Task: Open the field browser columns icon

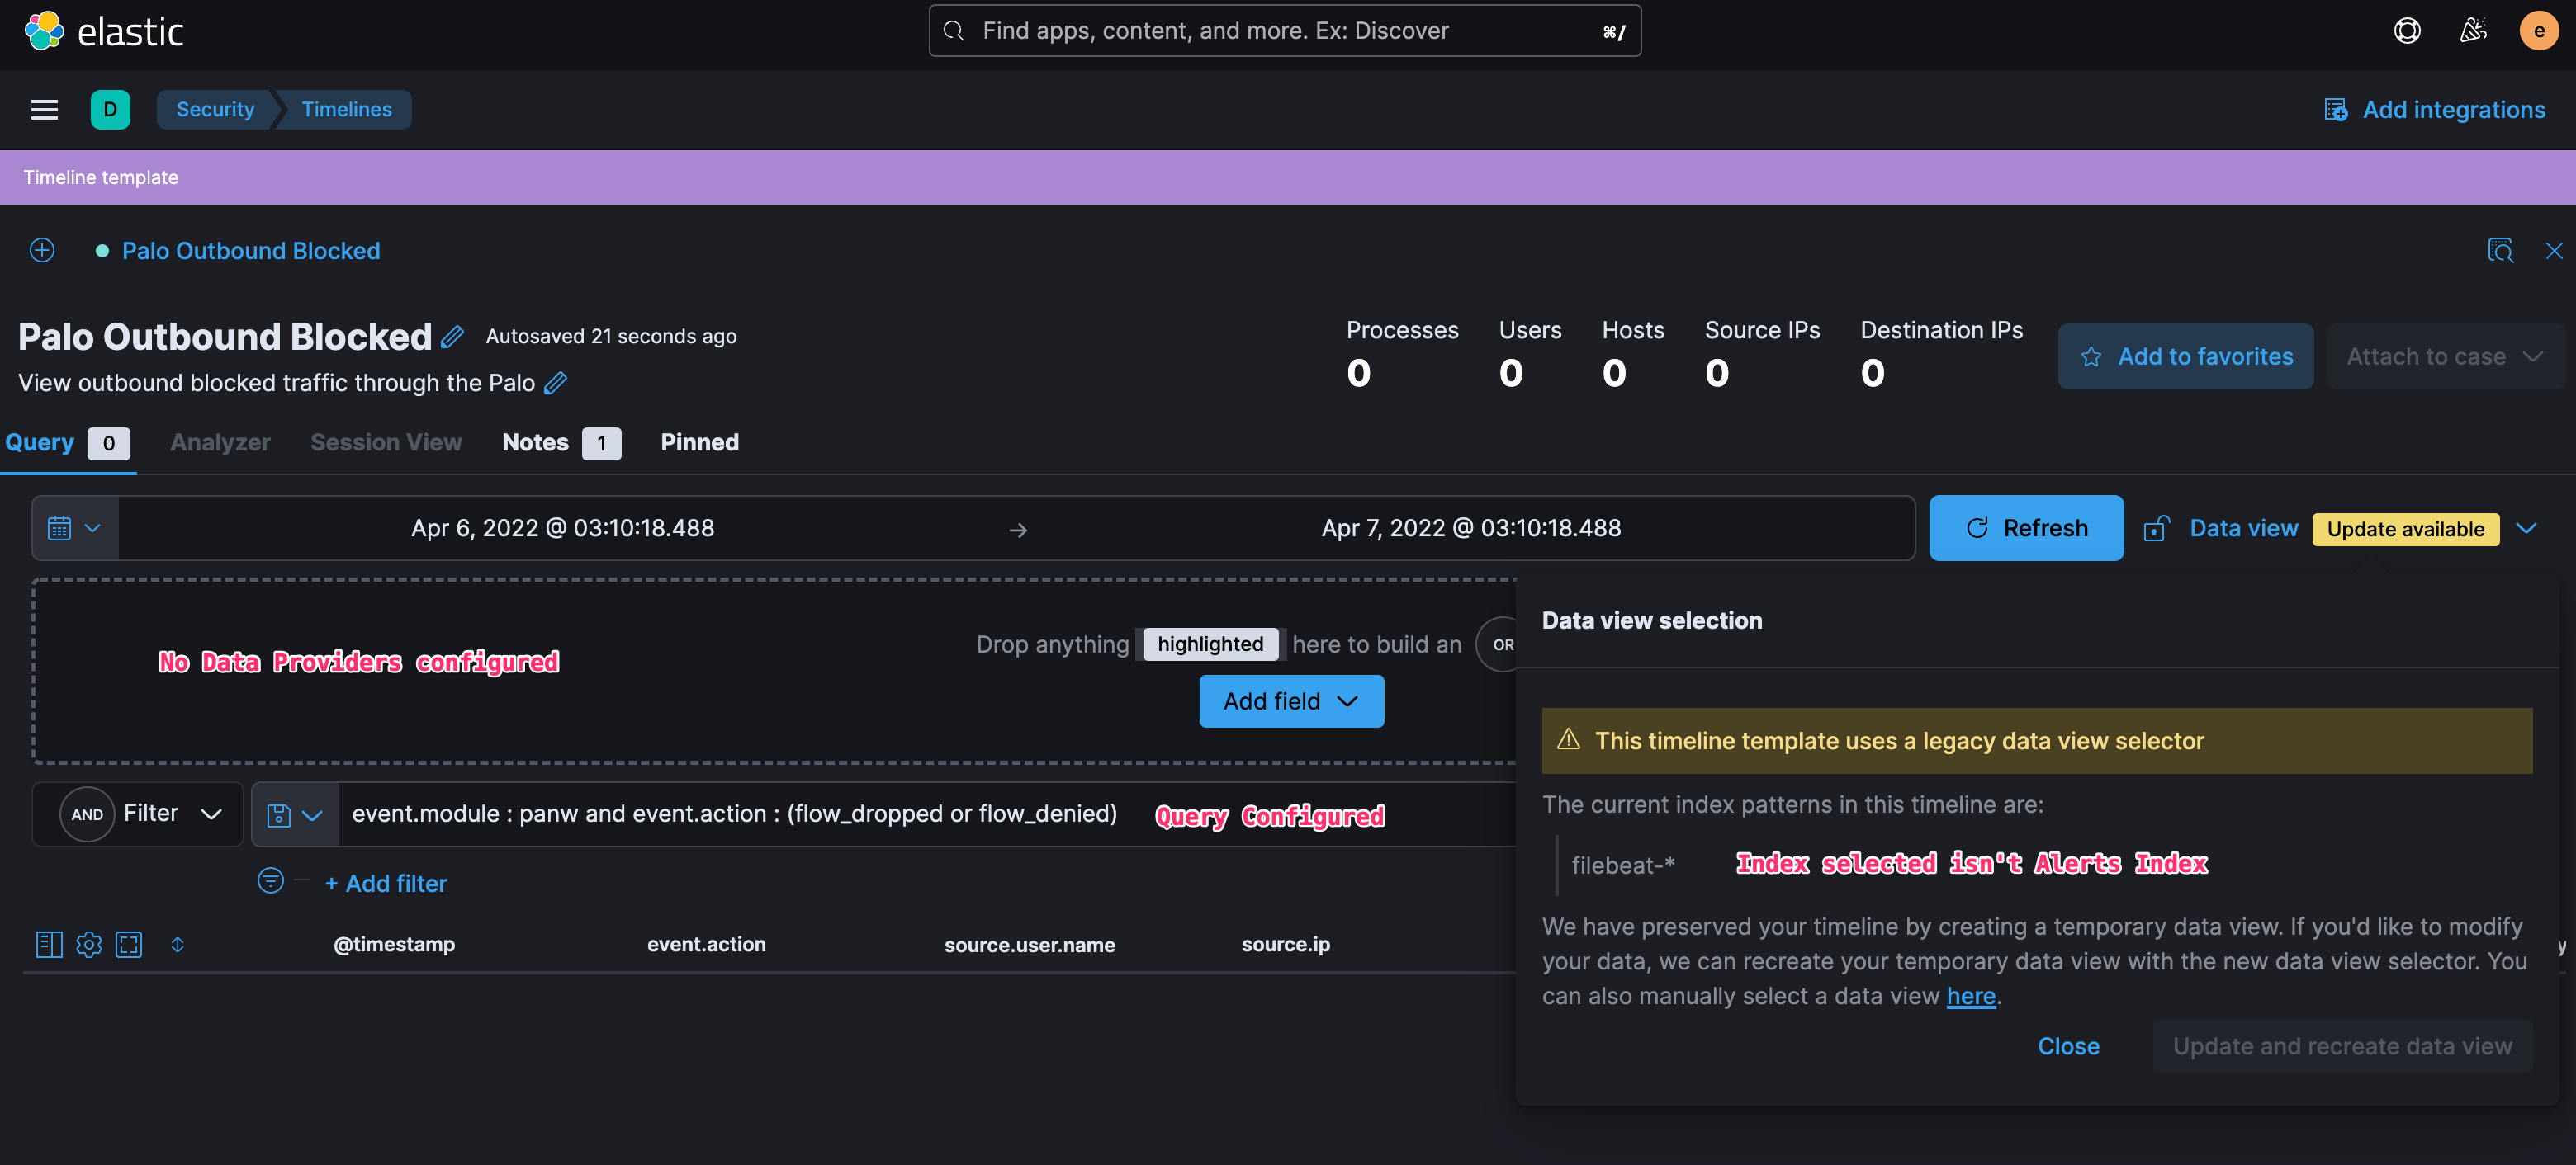Action: click(47, 944)
